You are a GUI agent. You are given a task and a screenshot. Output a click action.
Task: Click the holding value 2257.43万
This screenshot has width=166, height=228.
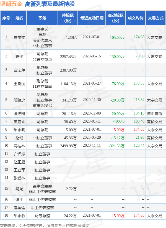[68, 57]
